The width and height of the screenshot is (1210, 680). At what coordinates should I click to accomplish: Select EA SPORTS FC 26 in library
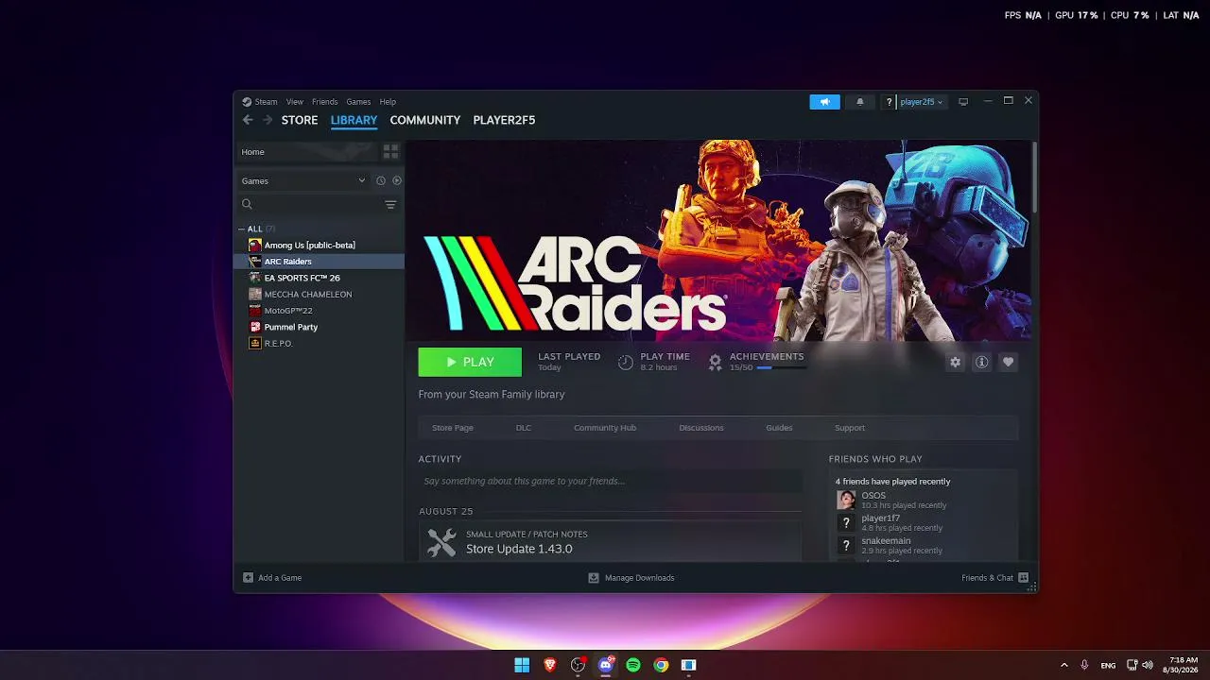point(320,278)
